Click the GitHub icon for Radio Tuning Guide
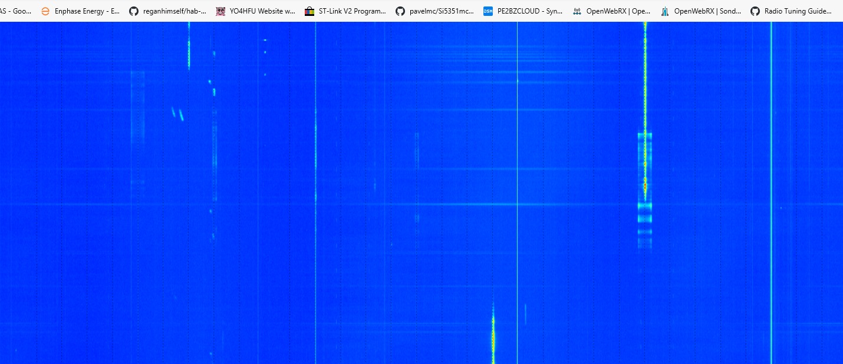The height and width of the screenshot is (364, 843). tap(755, 11)
